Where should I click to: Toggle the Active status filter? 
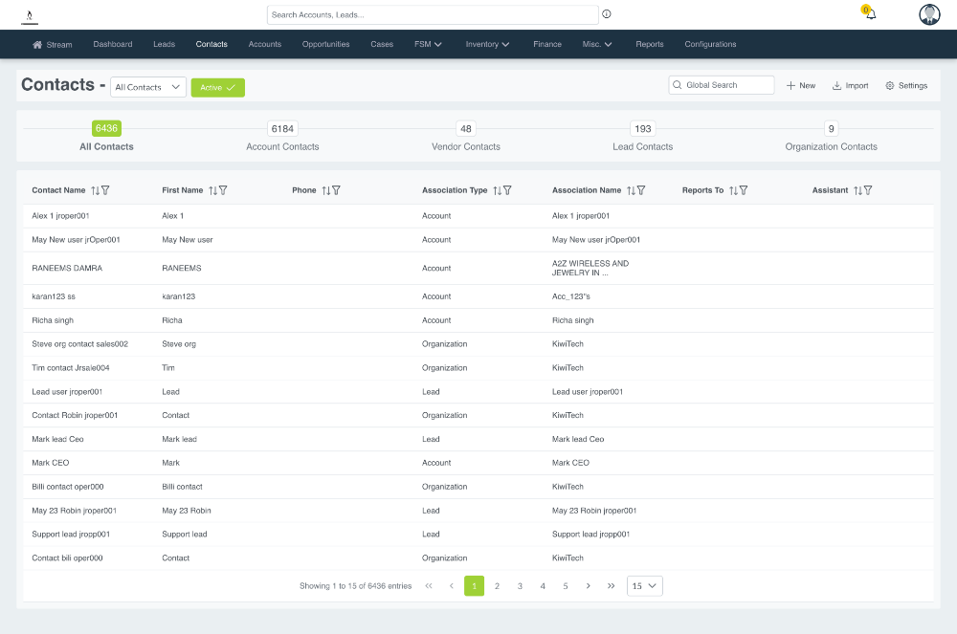(x=217, y=87)
